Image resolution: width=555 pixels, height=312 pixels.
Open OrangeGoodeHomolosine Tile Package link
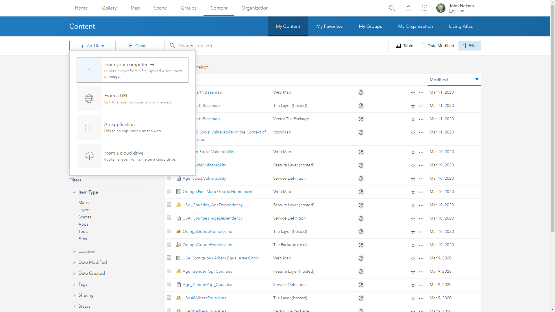(x=207, y=245)
